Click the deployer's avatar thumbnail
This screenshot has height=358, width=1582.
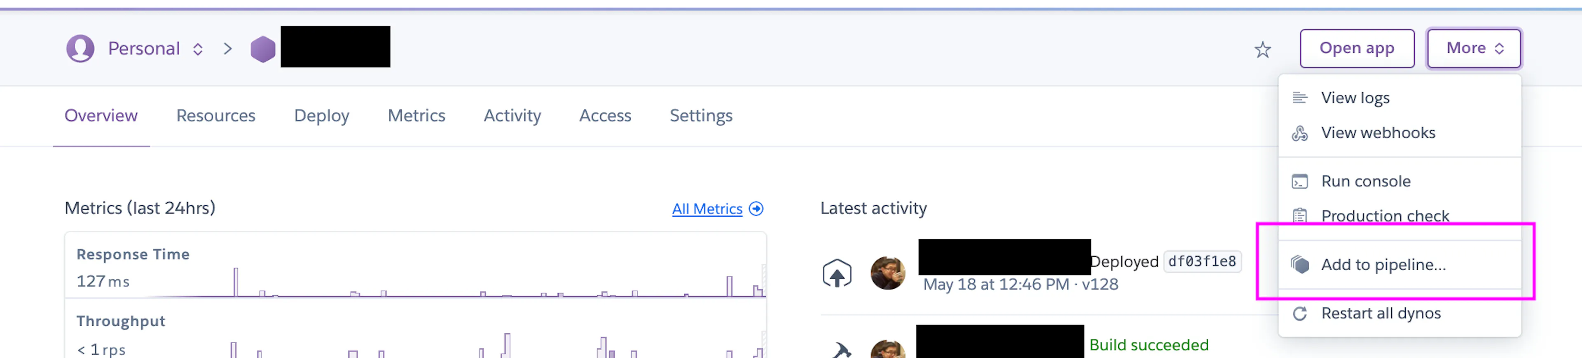pyautogui.click(x=887, y=273)
